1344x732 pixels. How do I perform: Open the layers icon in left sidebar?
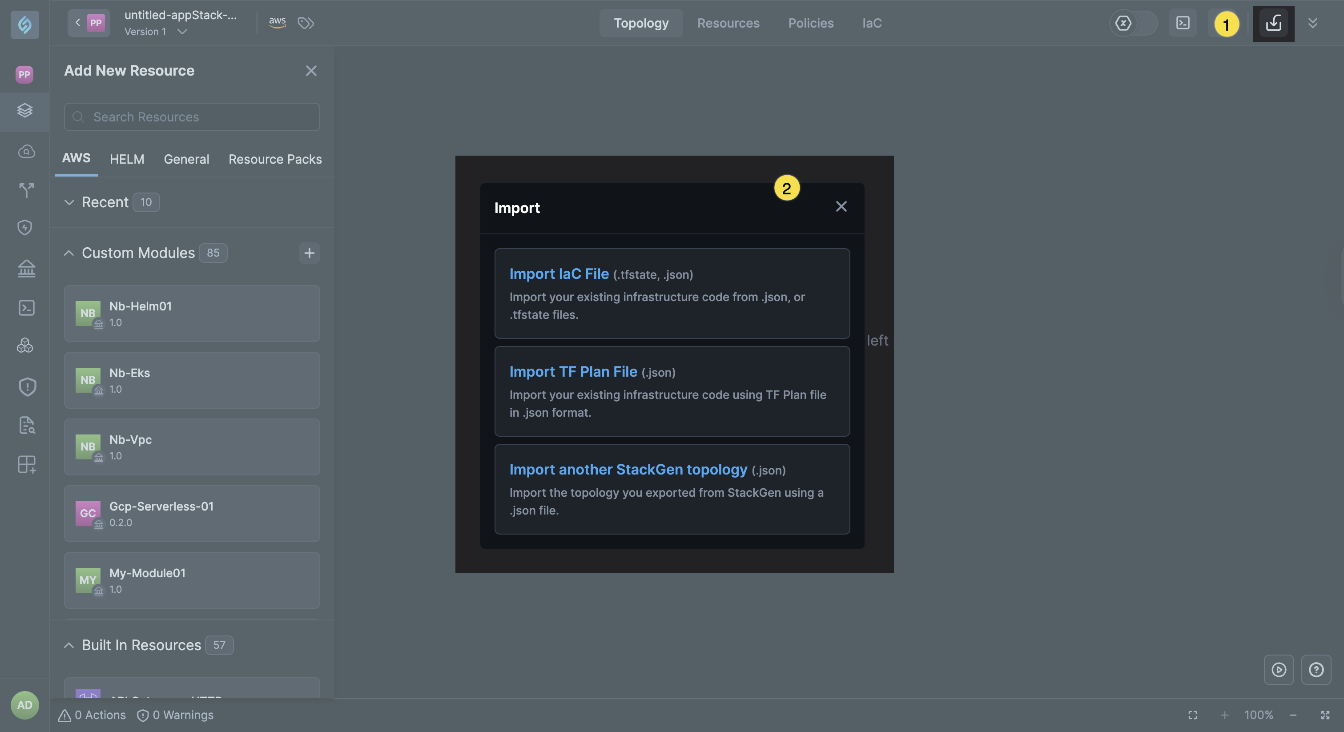click(25, 110)
